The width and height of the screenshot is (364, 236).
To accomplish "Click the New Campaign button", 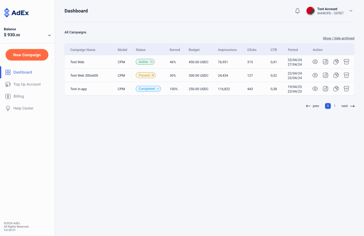I will pos(27,55).
